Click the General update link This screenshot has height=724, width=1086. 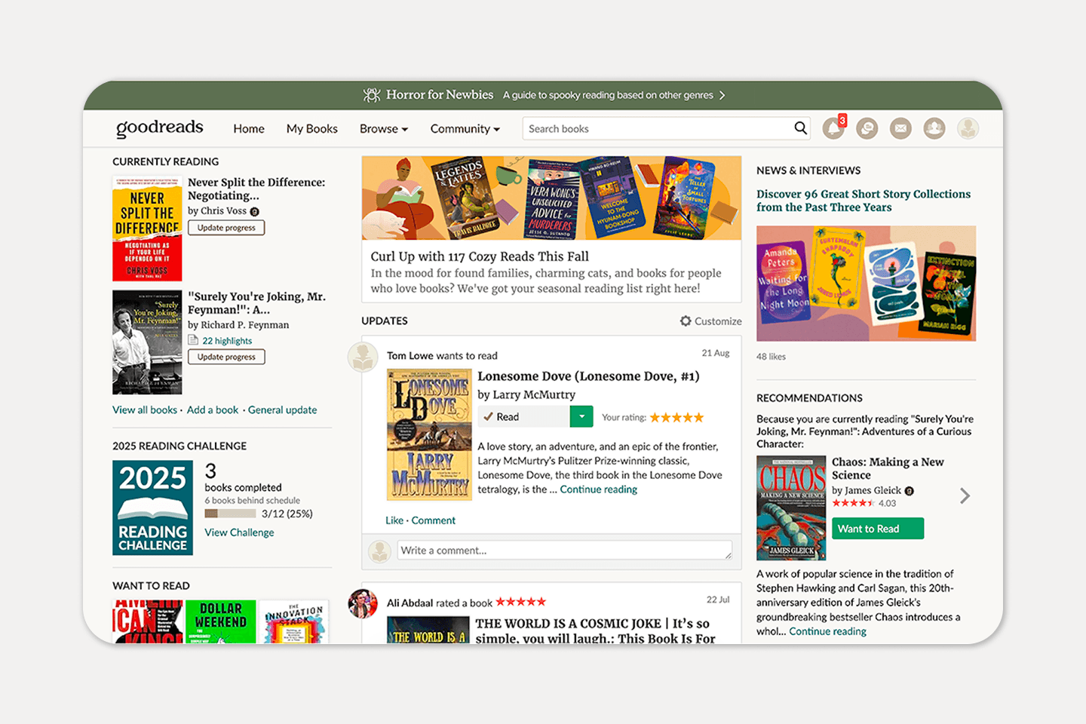click(283, 410)
